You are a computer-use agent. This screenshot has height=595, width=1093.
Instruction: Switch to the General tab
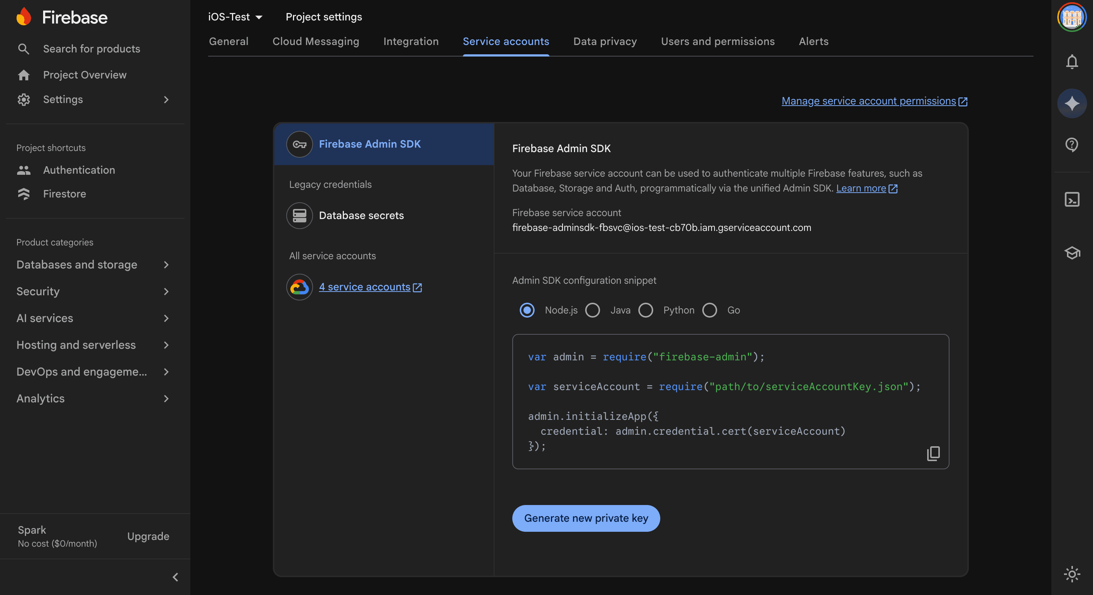click(229, 42)
